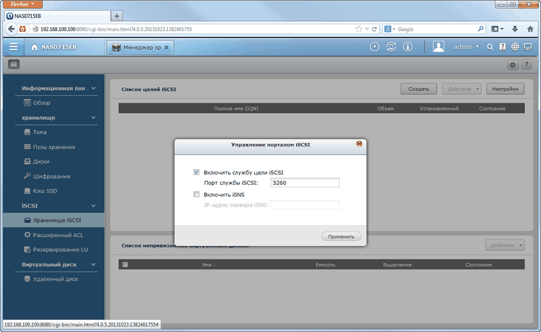Select Пулы хранения in the sidebar

tap(53, 147)
